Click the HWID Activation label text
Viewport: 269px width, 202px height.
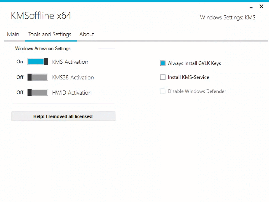tap(72, 92)
